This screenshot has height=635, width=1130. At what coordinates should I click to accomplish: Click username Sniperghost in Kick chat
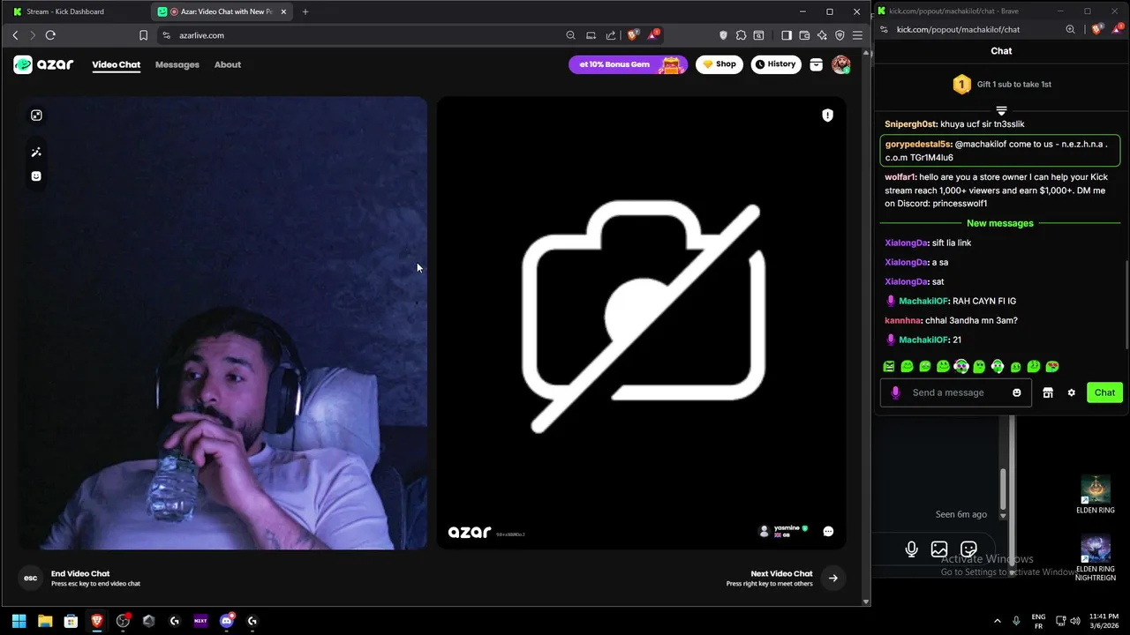click(910, 124)
